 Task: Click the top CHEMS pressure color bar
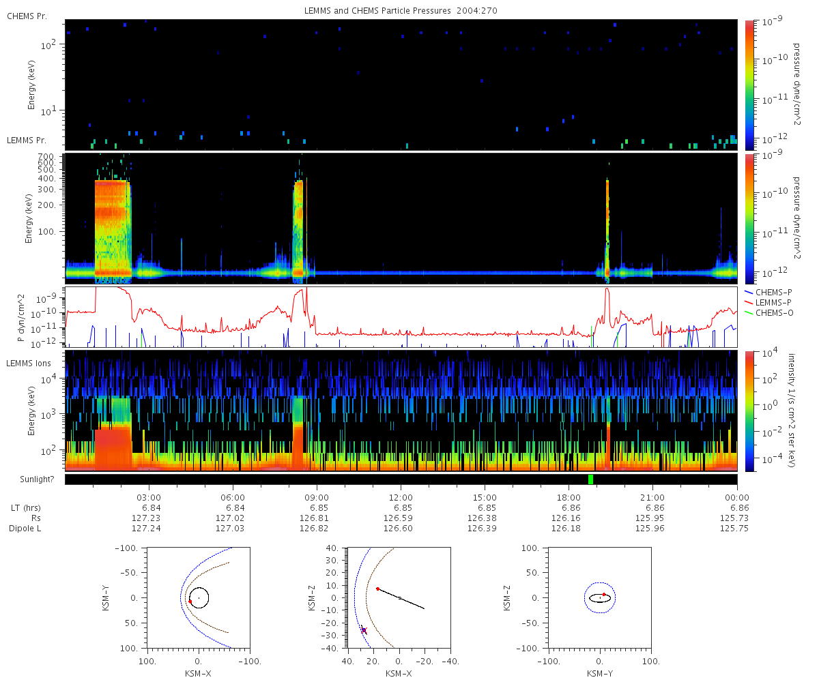[749, 85]
